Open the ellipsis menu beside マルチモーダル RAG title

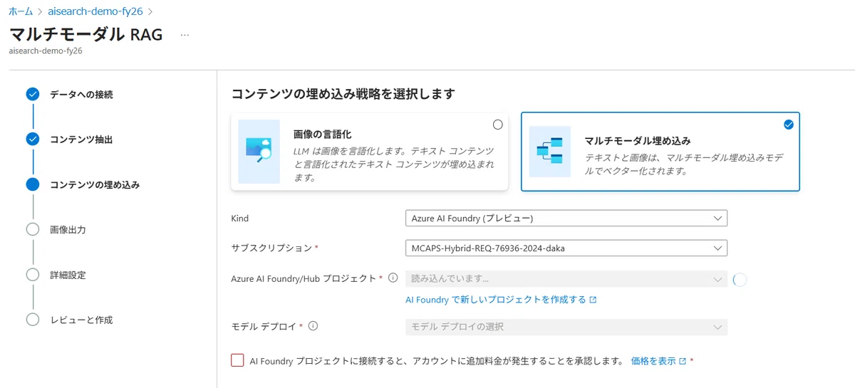click(x=185, y=34)
